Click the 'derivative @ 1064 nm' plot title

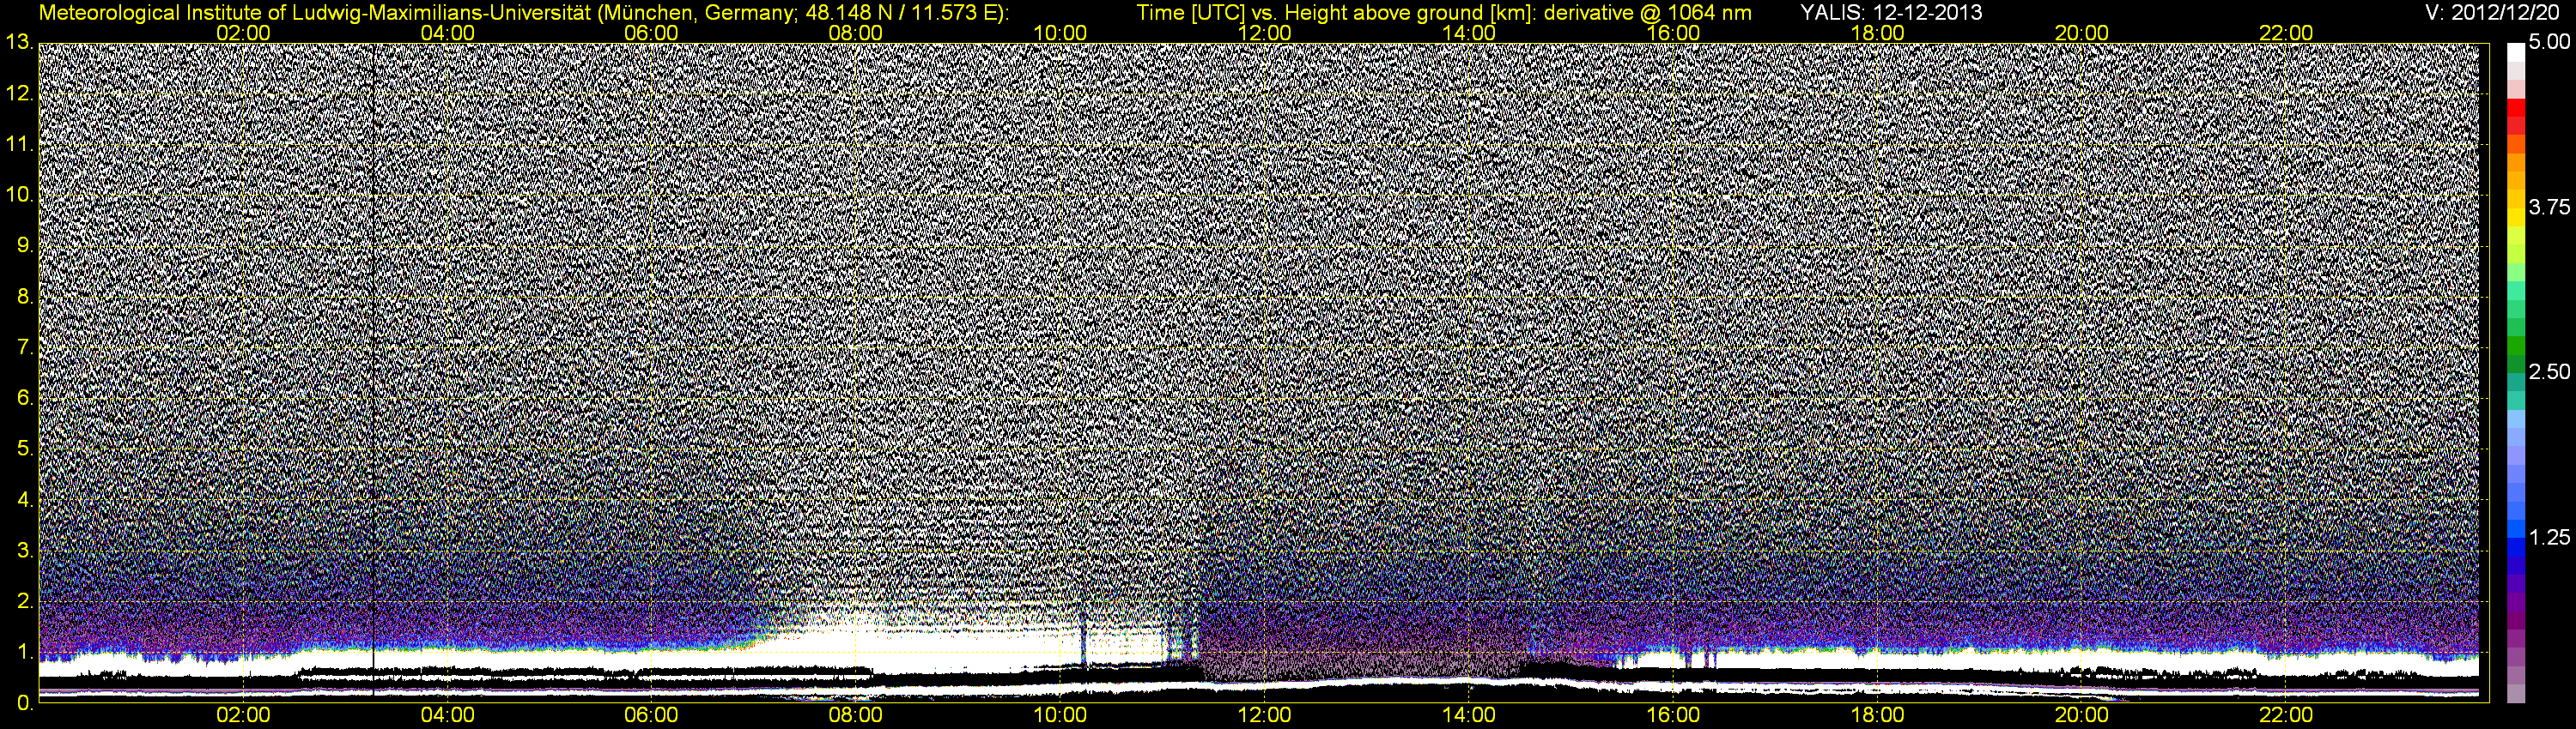tap(1647, 12)
